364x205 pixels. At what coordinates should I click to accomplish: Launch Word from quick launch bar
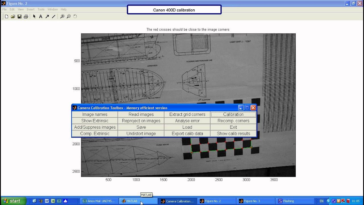click(47, 201)
